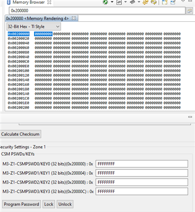Viewport: 195px width, 212px height.
Task: Select the Memory Browser view tab
Action: (28, 2)
